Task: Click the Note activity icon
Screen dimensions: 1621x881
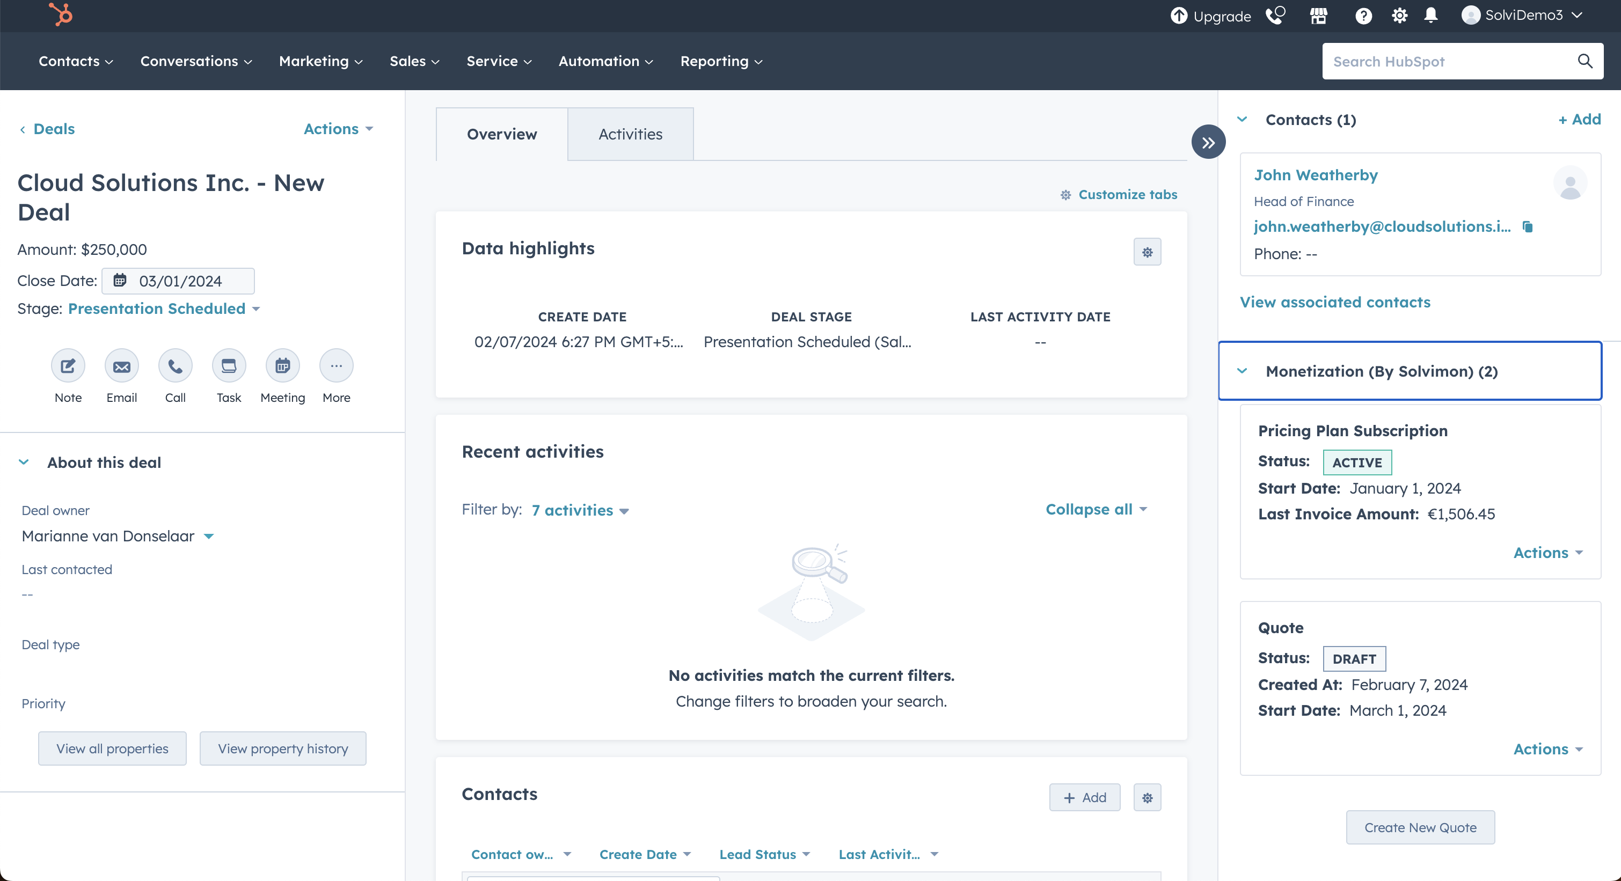Action: point(68,366)
